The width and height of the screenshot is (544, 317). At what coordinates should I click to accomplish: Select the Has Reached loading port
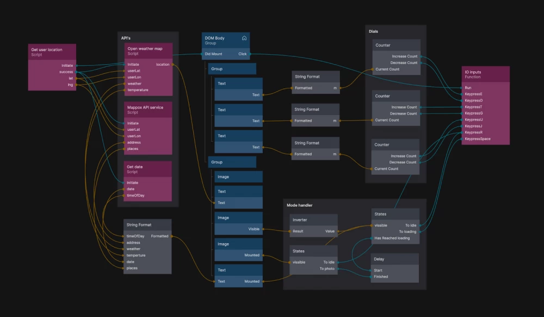392,238
